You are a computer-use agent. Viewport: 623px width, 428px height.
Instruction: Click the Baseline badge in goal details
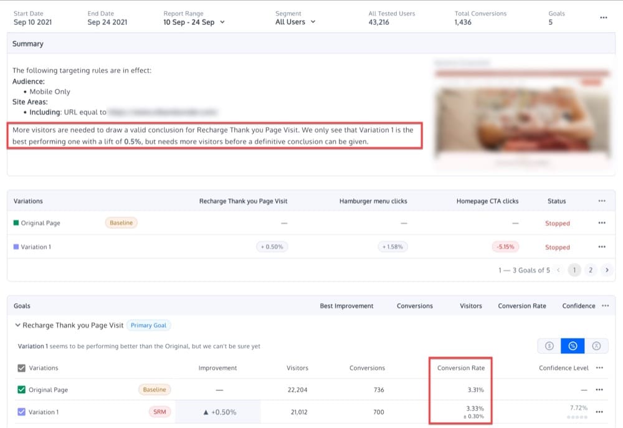coord(155,389)
